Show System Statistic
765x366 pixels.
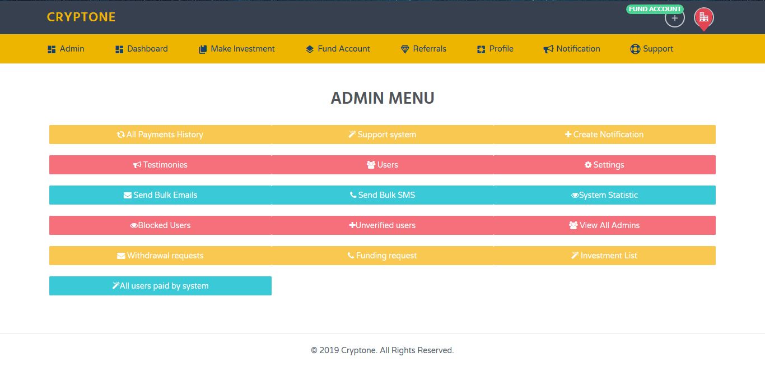(x=604, y=195)
